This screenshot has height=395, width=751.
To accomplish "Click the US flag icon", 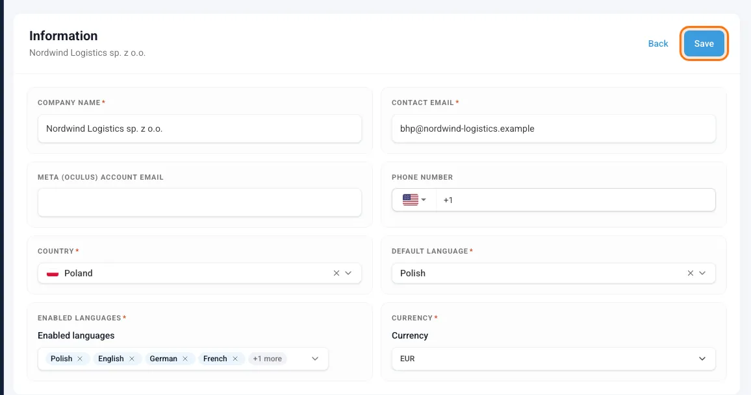I will click(411, 200).
